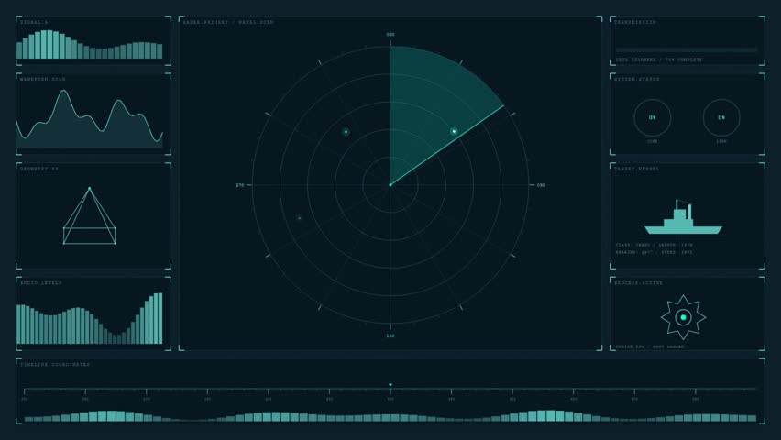
Task: Click the left 0% system status gauge
Action: 652,117
